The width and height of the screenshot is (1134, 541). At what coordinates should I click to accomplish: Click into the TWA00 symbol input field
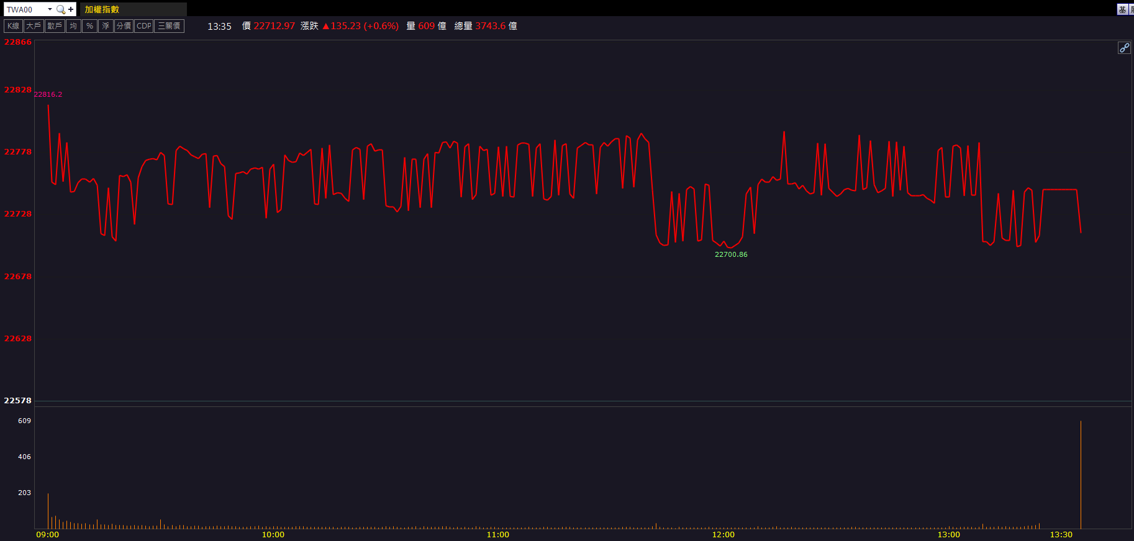pyautogui.click(x=25, y=9)
